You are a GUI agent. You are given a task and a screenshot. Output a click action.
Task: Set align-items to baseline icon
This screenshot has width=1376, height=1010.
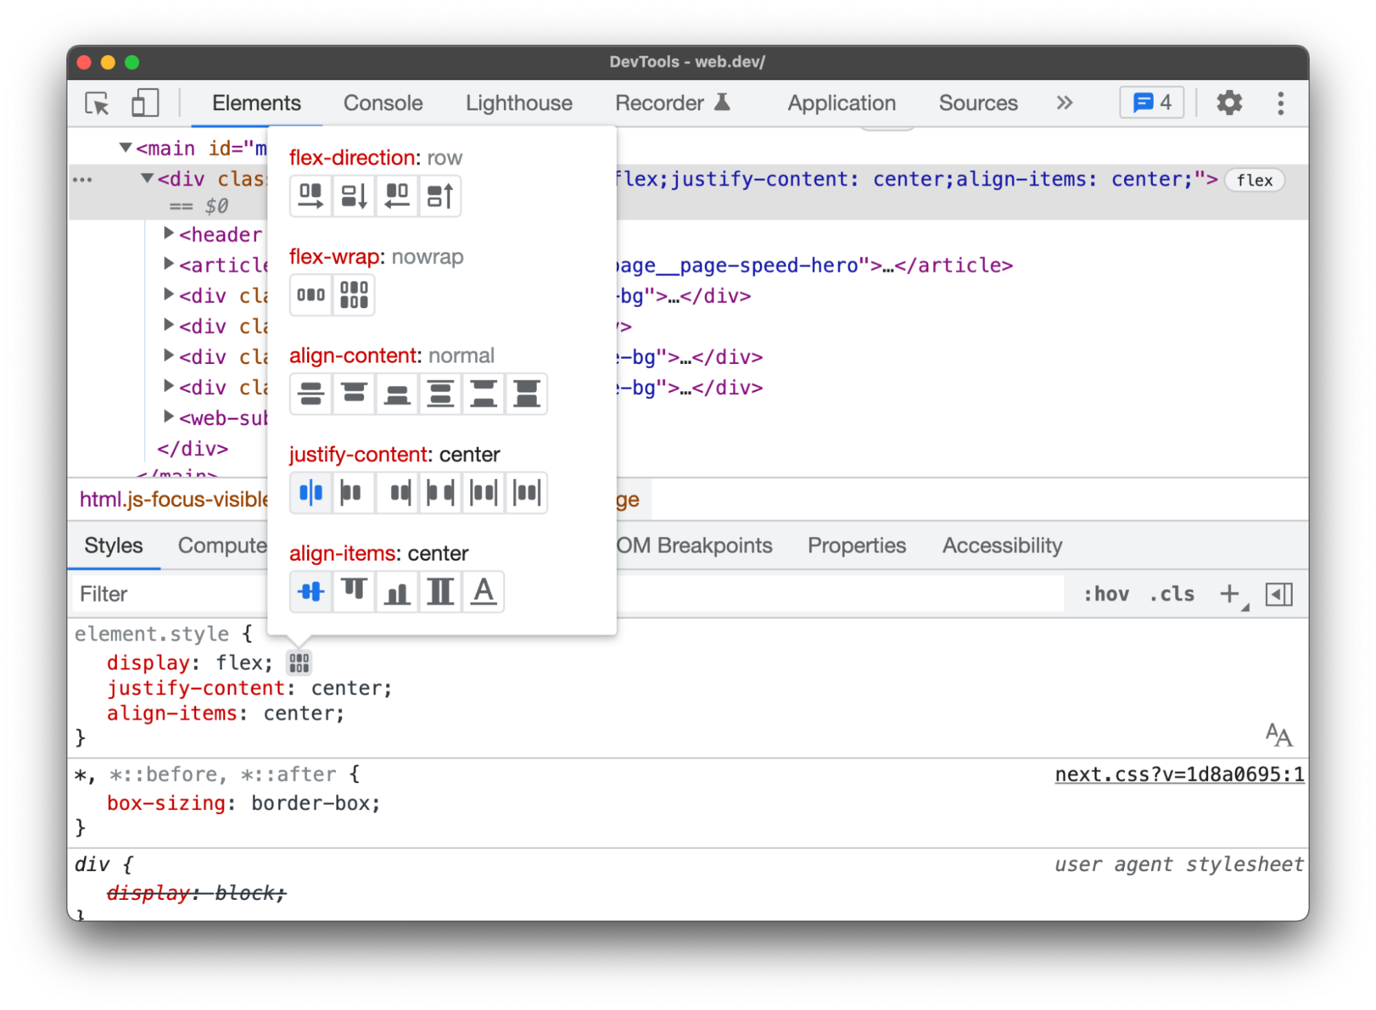click(x=483, y=592)
